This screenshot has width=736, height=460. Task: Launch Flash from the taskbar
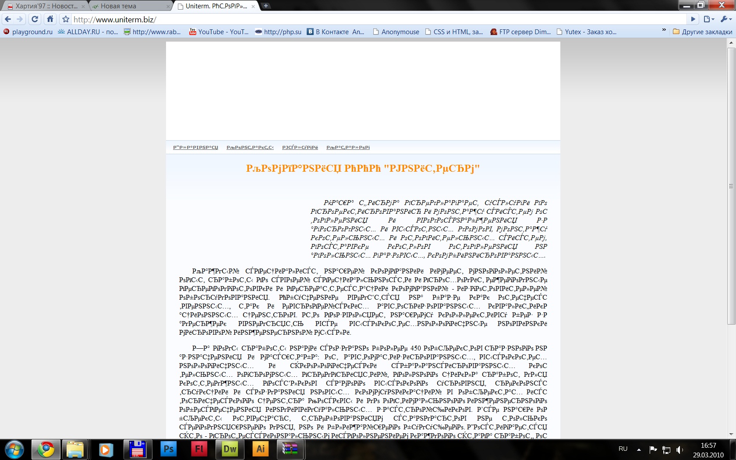point(199,449)
